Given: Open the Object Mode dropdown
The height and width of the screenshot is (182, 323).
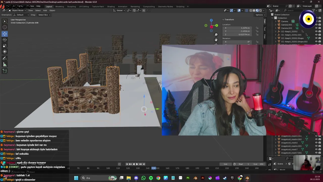Looking at the screenshot, I should pyautogui.click(x=17, y=10).
